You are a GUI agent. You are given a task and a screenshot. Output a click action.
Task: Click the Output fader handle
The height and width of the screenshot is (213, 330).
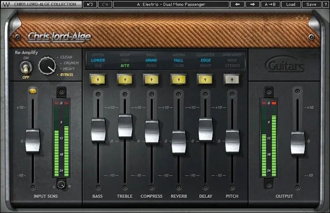[297, 143]
